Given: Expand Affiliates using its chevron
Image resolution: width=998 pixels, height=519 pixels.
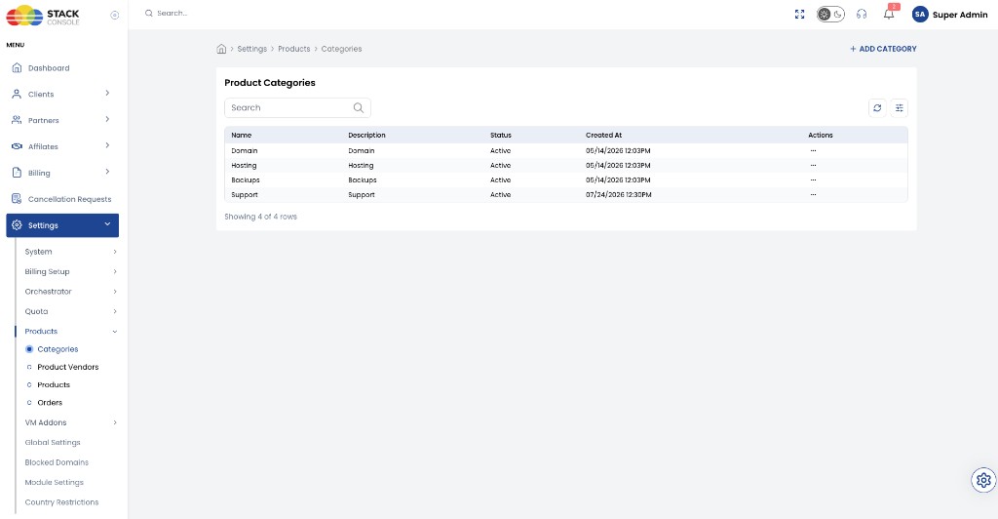Looking at the screenshot, I should click(107, 145).
